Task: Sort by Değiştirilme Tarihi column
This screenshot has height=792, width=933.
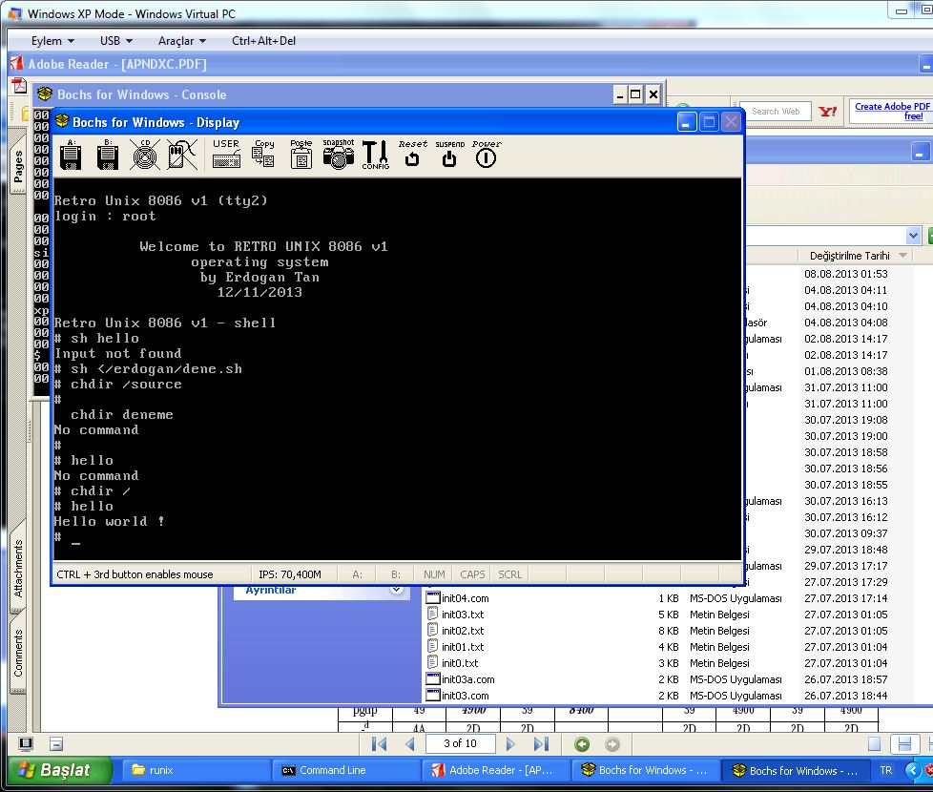Action: click(850, 256)
